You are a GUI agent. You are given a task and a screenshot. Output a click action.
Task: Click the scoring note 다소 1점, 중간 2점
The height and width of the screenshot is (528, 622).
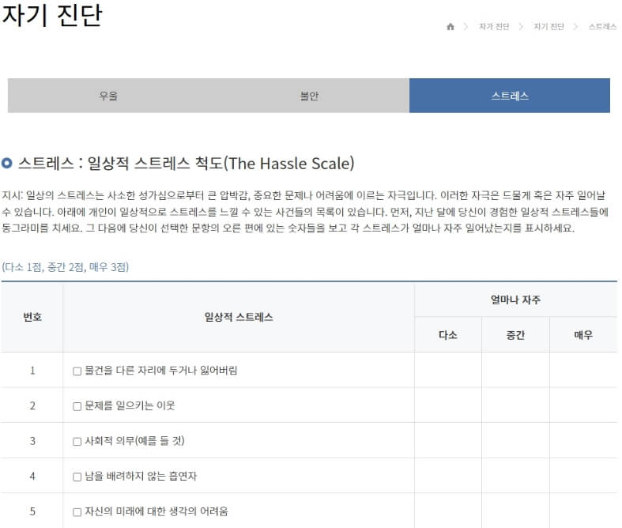pos(65,267)
